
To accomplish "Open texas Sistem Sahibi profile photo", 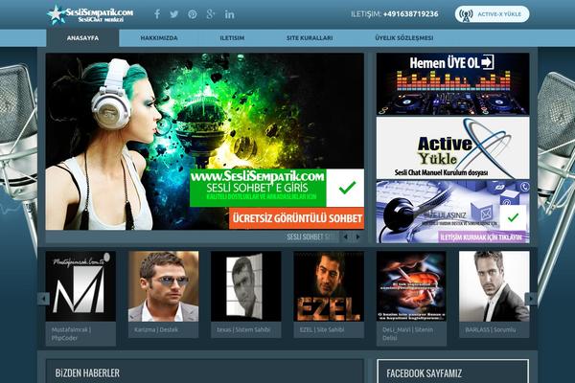I will pyautogui.click(x=246, y=286).
